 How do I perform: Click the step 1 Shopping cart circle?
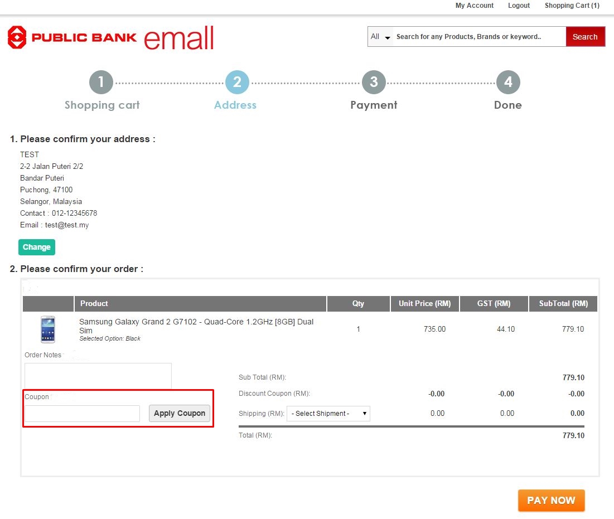tap(101, 82)
